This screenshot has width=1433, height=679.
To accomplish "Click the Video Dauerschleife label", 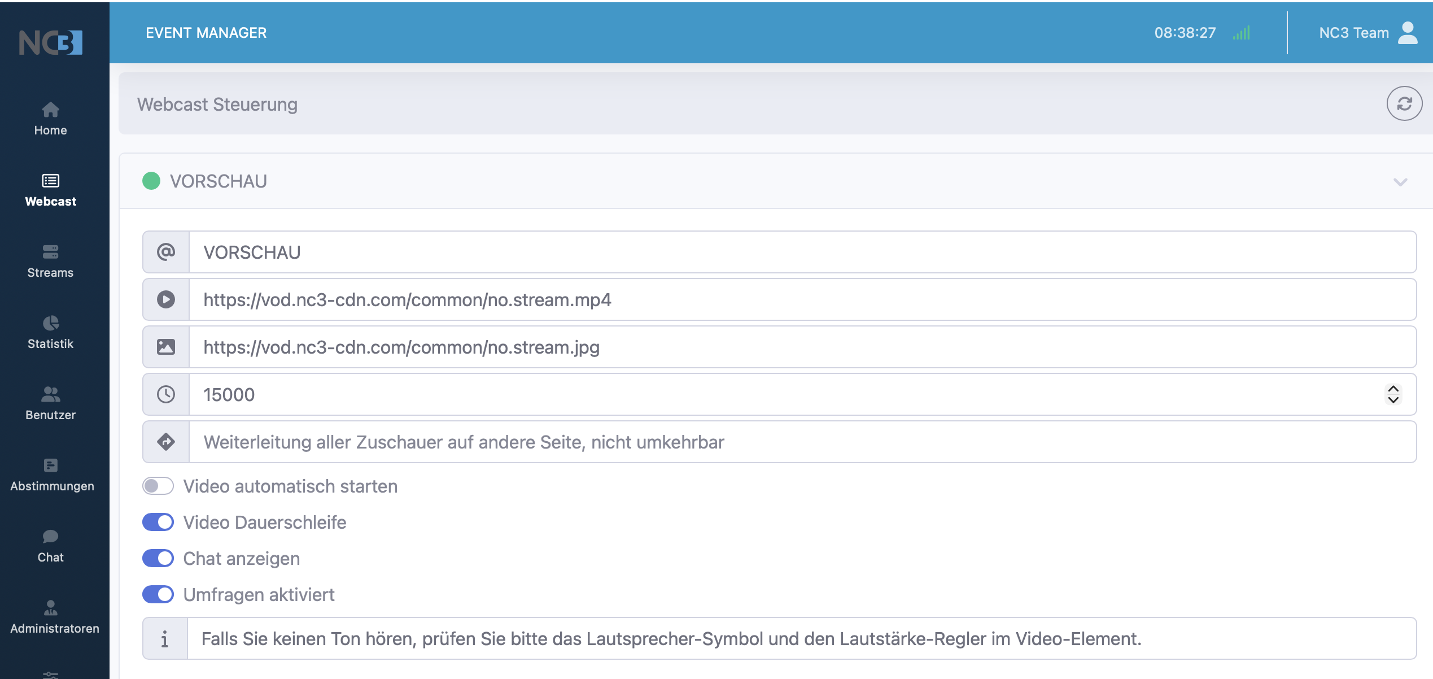I will pyautogui.click(x=265, y=523).
